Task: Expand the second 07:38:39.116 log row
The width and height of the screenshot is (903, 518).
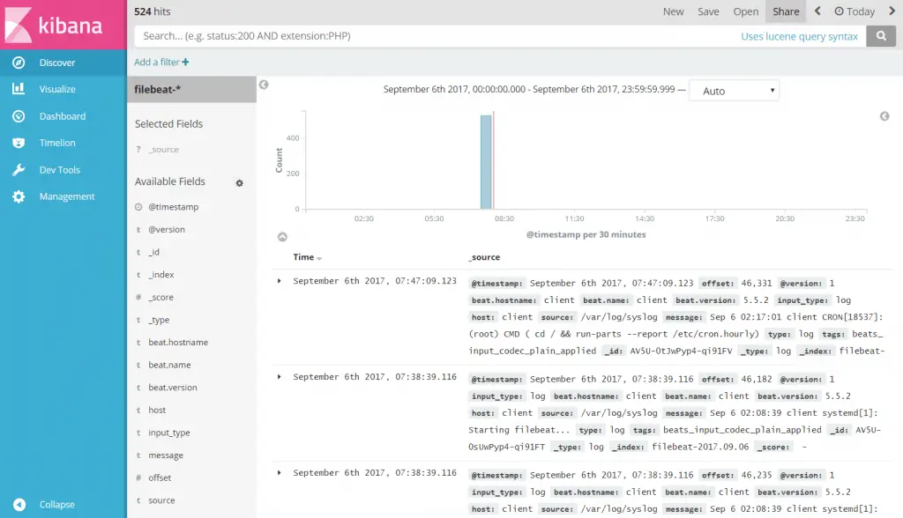Action: coord(280,472)
